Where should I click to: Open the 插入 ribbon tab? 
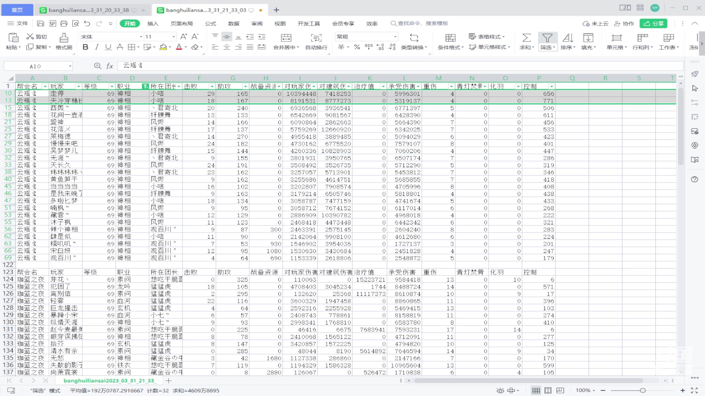tap(153, 23)
